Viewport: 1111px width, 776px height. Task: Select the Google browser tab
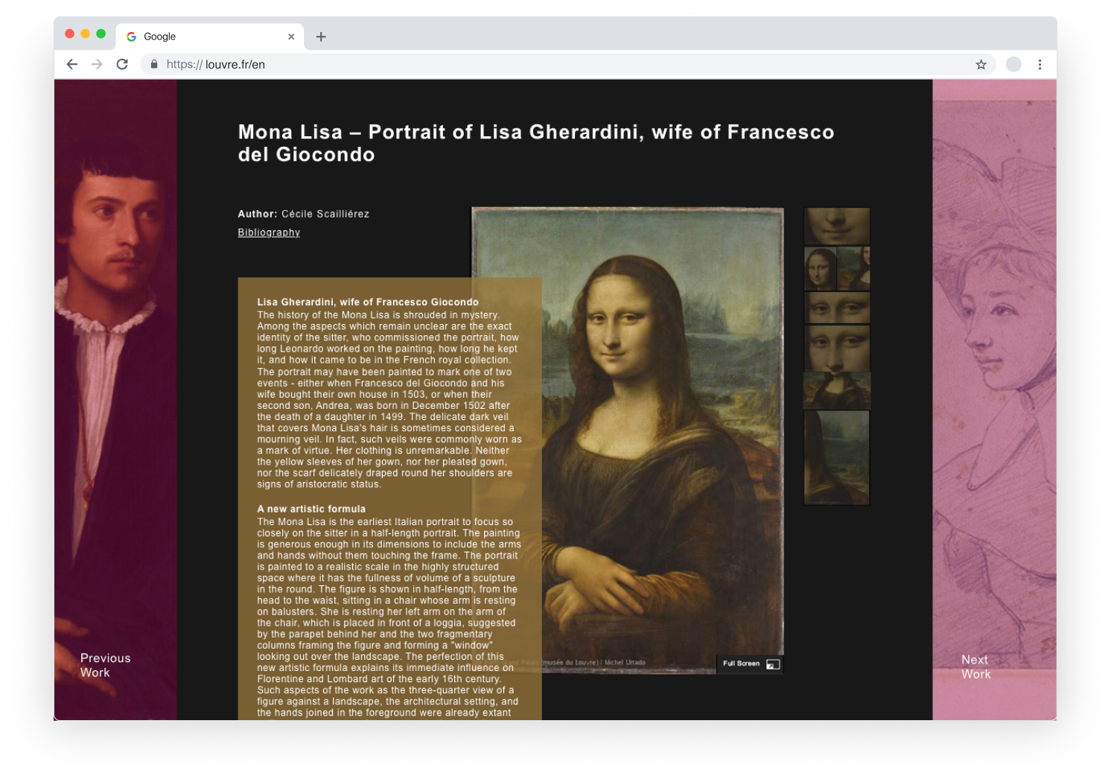(x=209, y=36)
